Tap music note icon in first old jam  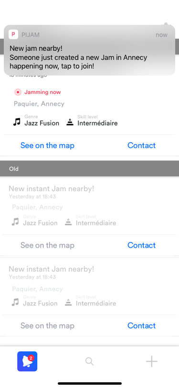(x=15, y=221)
